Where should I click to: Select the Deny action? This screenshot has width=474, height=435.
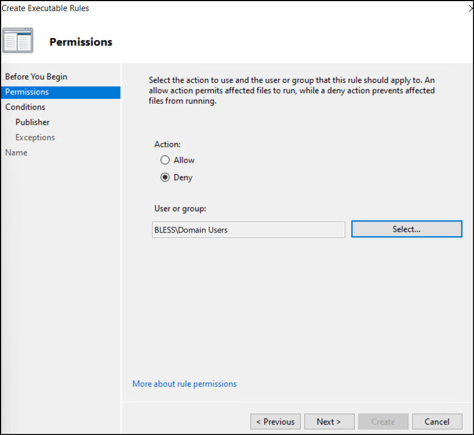(165, 177)
